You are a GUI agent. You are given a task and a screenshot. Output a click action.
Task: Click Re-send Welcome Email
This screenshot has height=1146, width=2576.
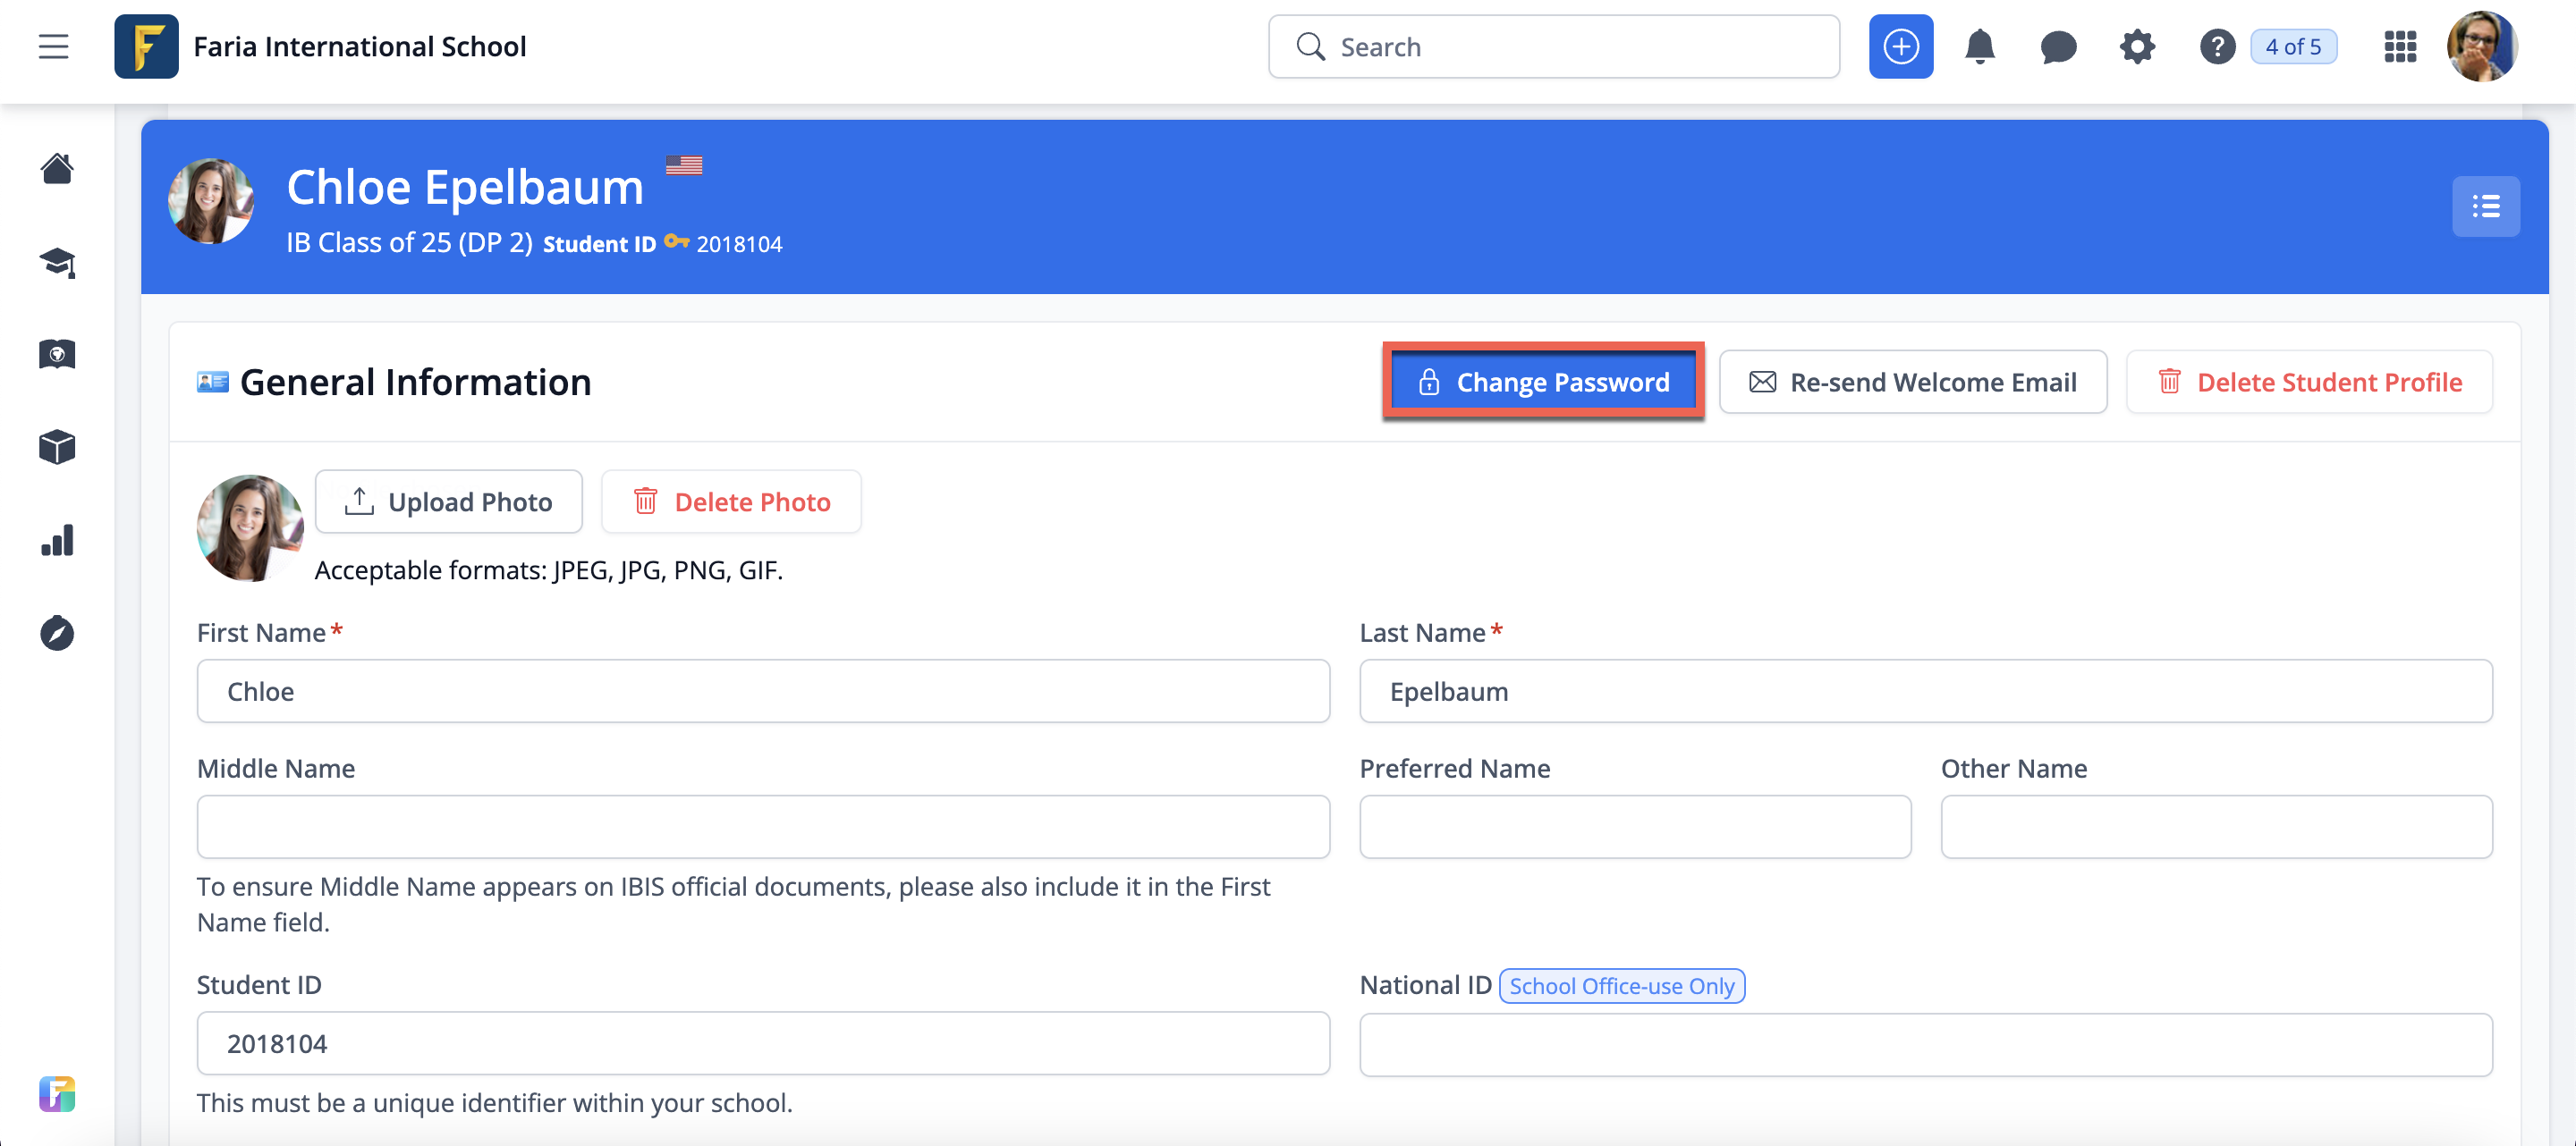pyautogui.click(x=1912, y=382)
